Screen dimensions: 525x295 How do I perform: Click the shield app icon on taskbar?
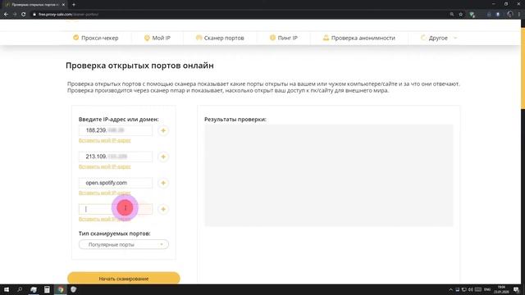(x=73, y=289)
